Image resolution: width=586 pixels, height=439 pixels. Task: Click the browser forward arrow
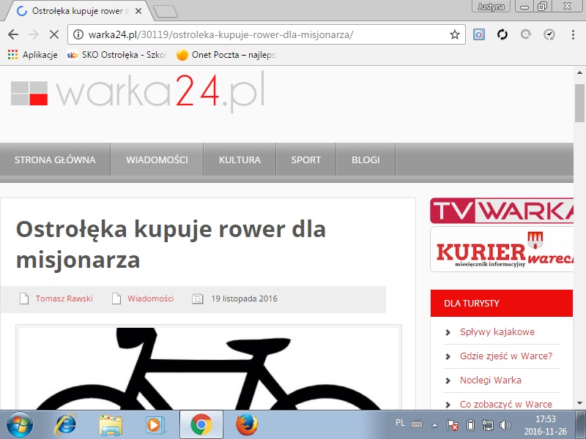point(34,34)
